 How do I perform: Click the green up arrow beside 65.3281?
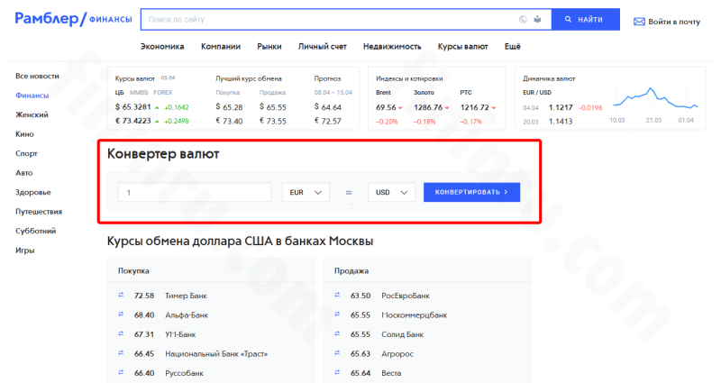tap(157, 107)
